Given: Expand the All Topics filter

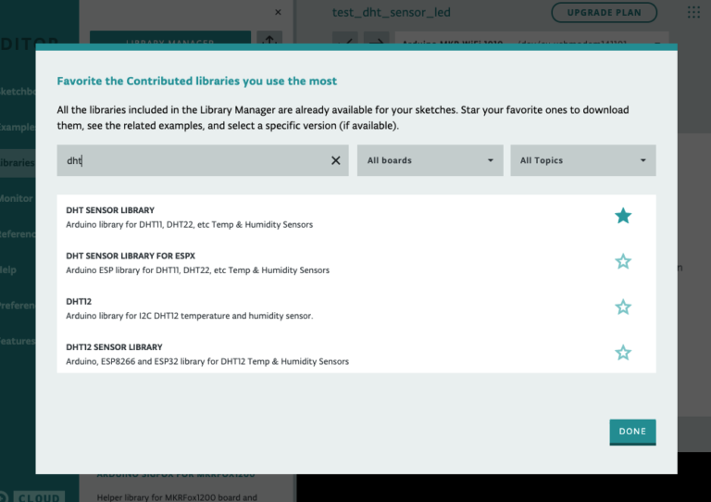Looking at the screenshot, I should click(x=582, y=160).
